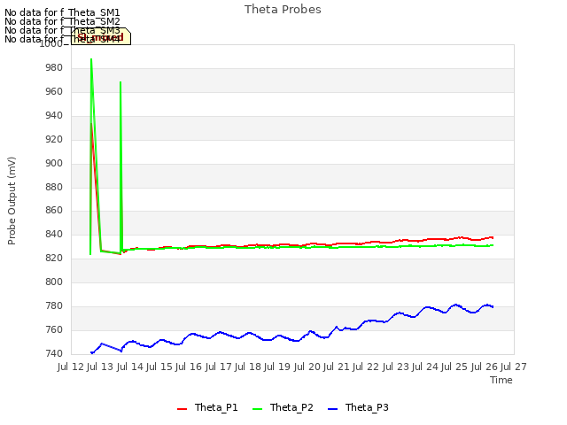567x425 pixels.
Task: Click the Probe Output (mV) axis label
Action: [12, 201]
